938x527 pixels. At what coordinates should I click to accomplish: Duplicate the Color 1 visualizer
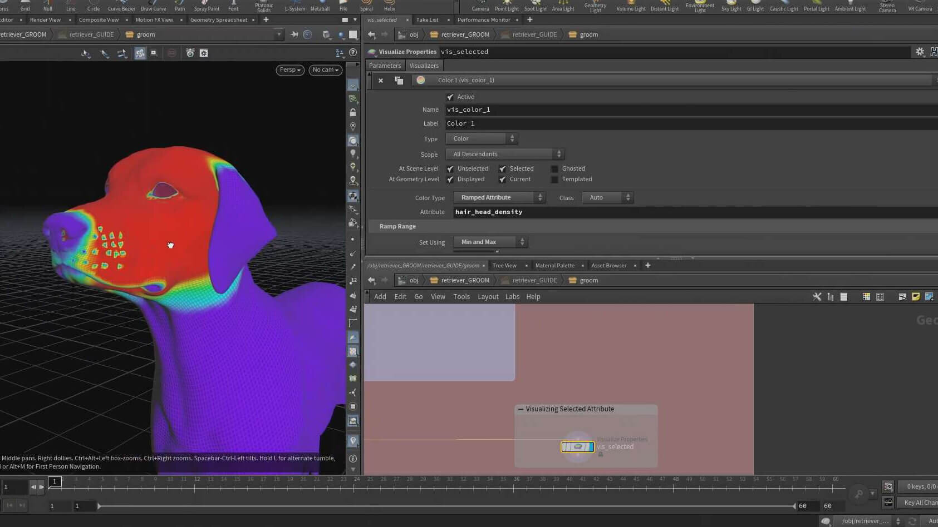(399, 81)
